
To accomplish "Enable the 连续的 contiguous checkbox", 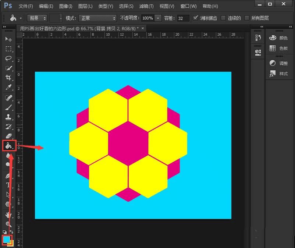I will [223, 18].
